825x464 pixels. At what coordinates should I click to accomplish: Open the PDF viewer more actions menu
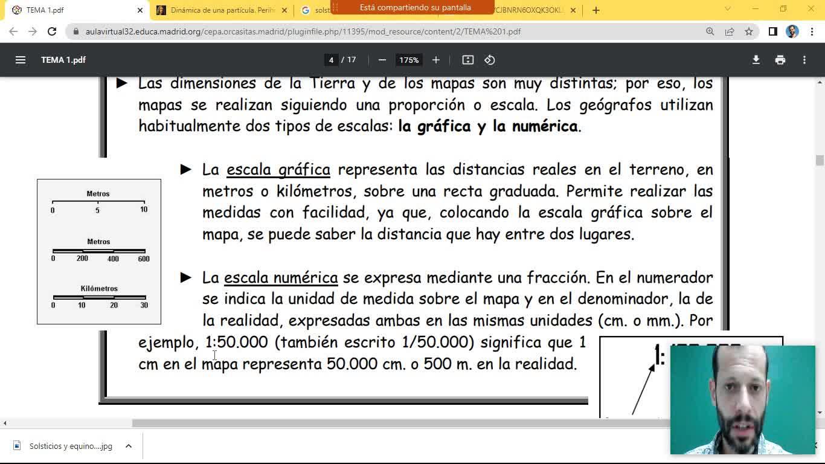(x=804, y=60)
